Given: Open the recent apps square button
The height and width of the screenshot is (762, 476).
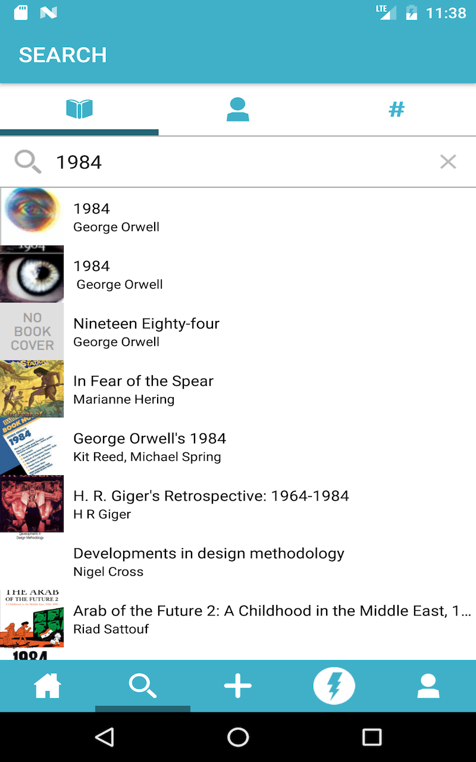Looking at the screenshot, I should coord(372,737).
